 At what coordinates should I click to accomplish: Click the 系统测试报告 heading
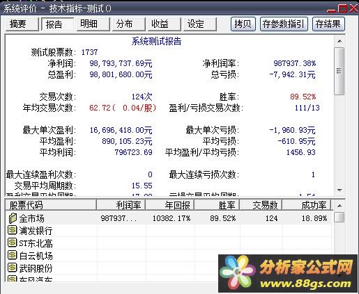click(x=156, y=42)
